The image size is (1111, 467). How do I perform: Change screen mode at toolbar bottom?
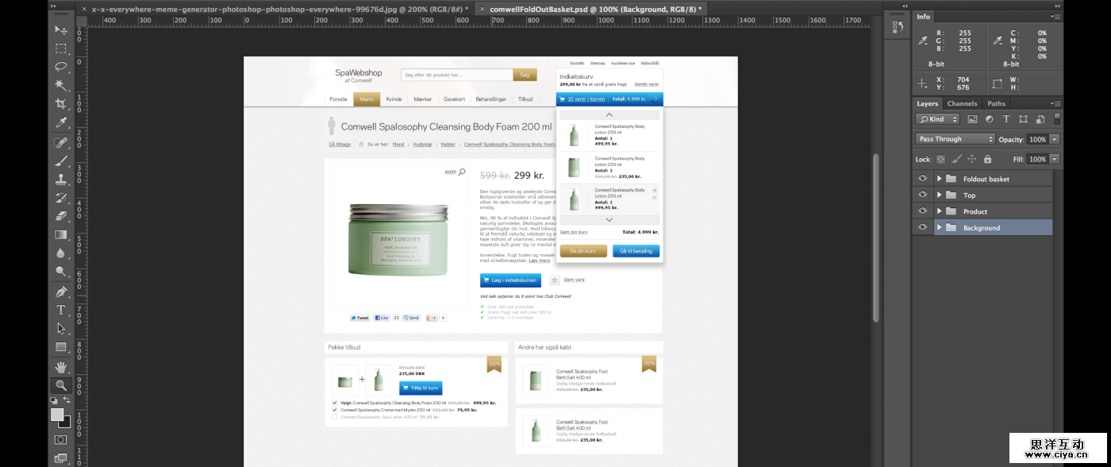61,458
